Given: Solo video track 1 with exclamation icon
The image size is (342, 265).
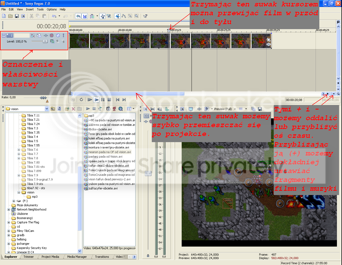Looking at the screenshot, I should pos(63,35).
